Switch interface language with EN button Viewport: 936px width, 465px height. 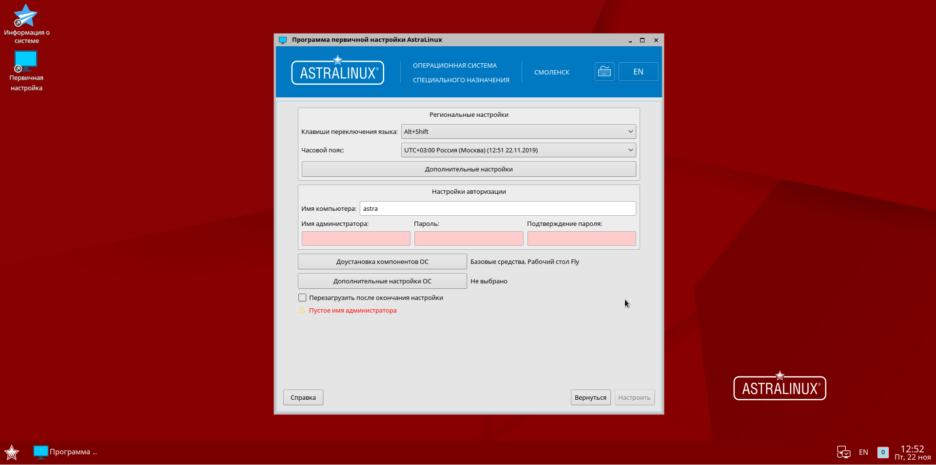point(638,72)
